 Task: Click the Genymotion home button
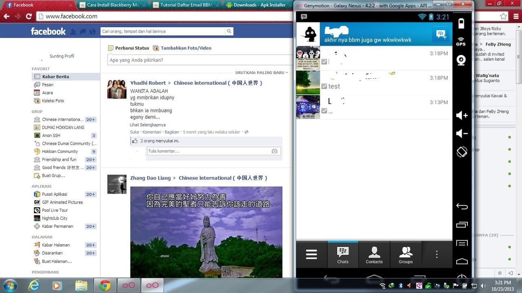click(x=462, y=261)
